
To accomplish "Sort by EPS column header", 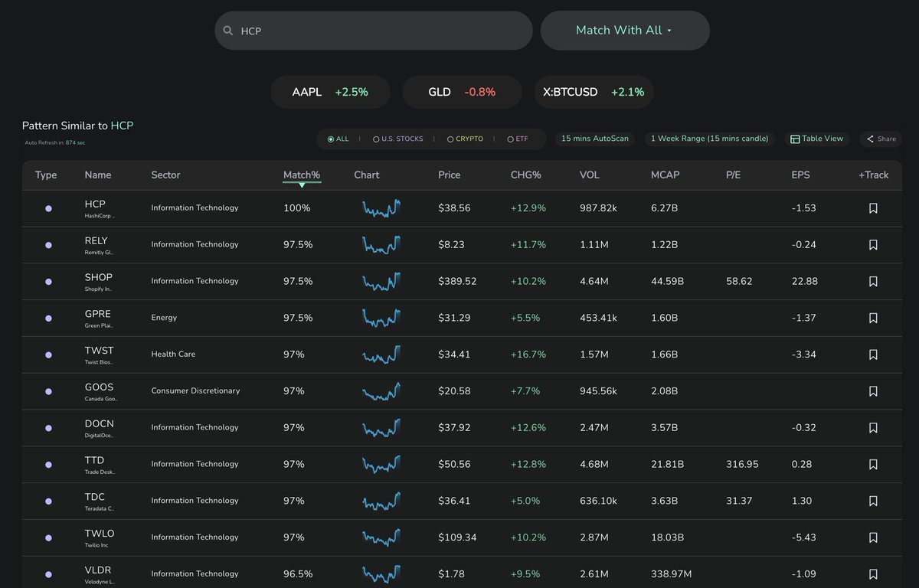I will [x=800, y=175].
